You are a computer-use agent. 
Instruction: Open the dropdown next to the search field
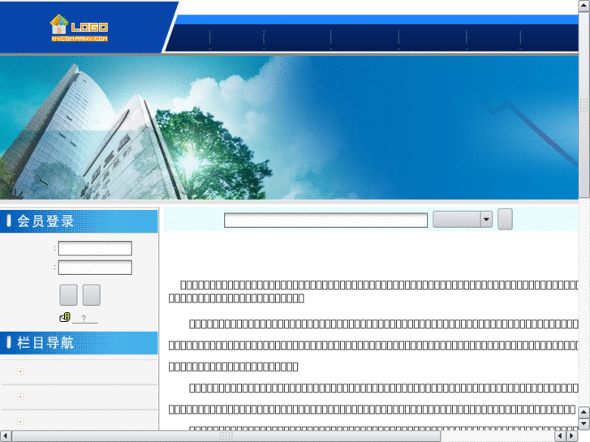tap(463, 219)
